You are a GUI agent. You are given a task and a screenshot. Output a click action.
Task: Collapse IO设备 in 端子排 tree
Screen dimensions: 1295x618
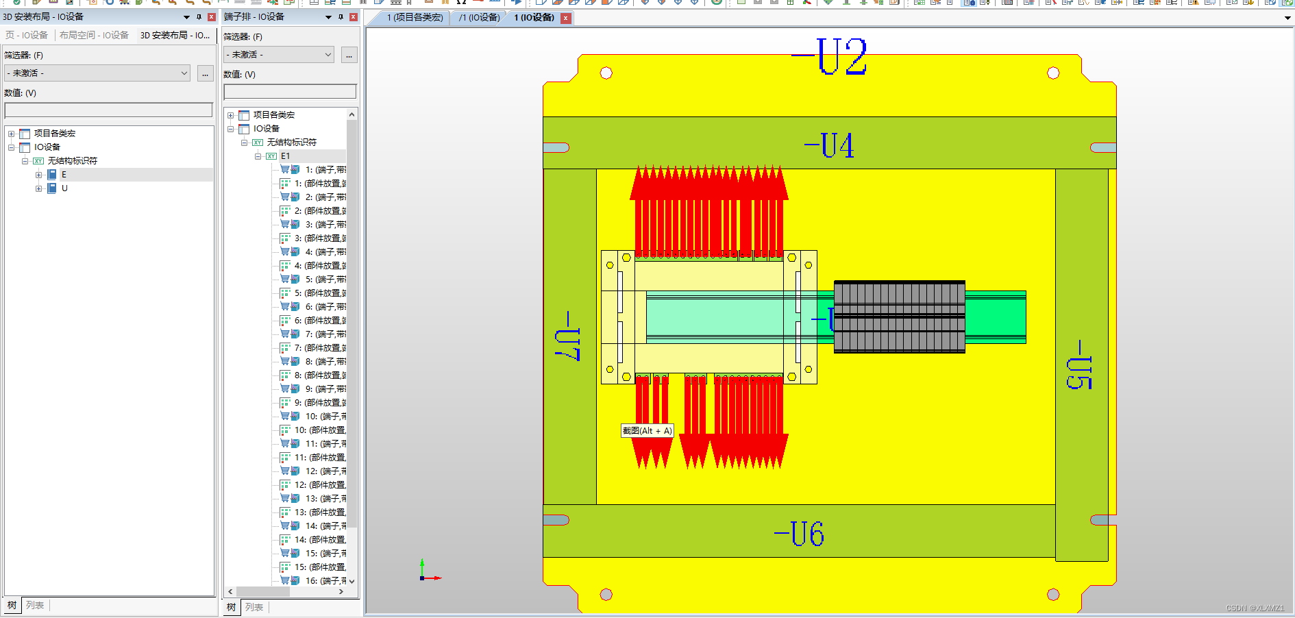[x=230, y=129]
